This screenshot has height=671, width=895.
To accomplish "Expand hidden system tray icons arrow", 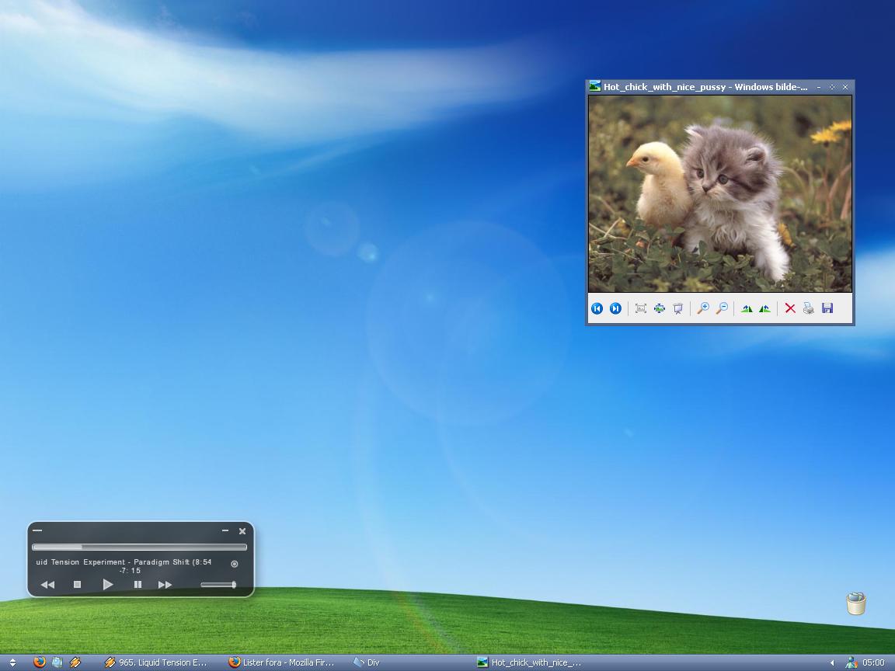I will 832,662.
